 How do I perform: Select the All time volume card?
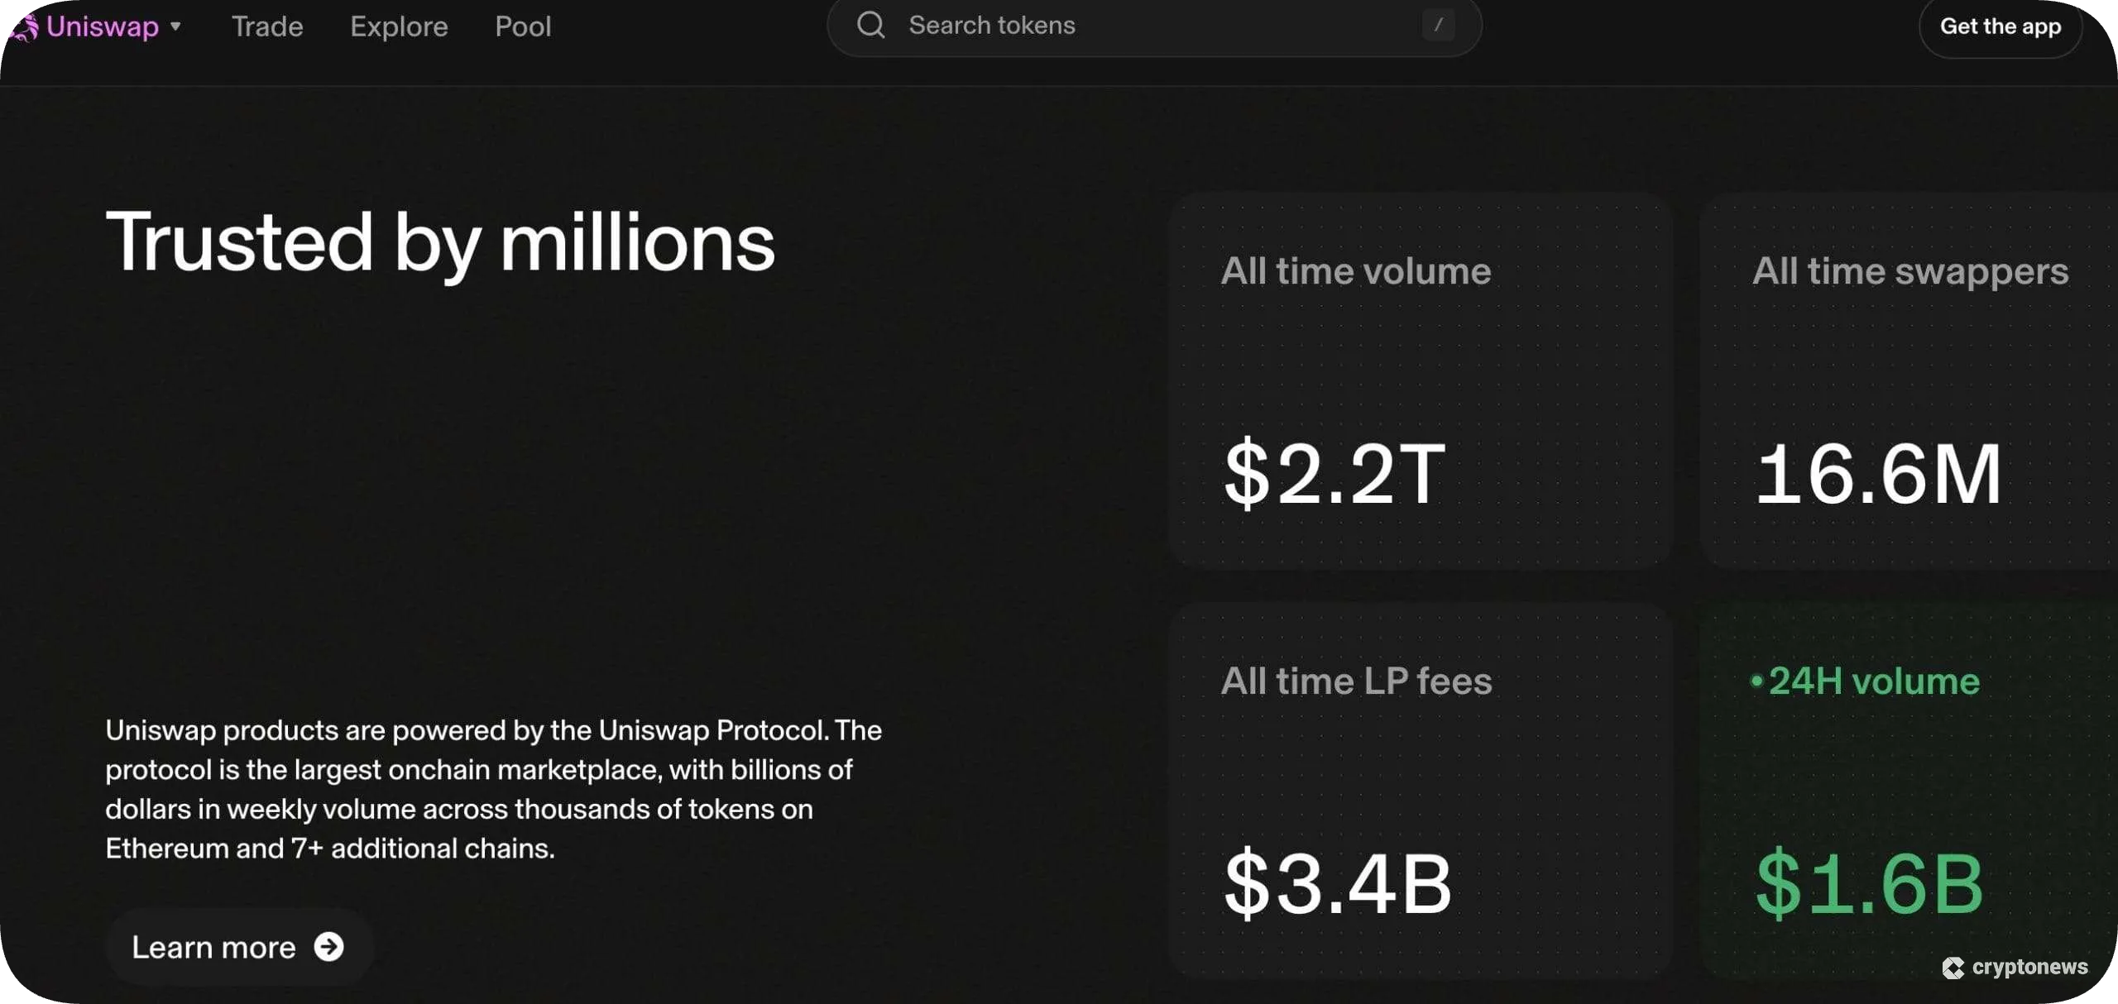click(1420, 380)
